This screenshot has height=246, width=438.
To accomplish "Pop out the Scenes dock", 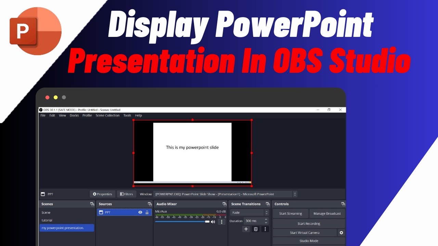I will click(x=92, y=204).
